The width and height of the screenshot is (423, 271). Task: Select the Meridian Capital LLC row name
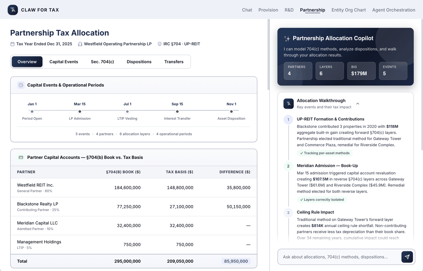pyautogui.click(x=37, y=223)
